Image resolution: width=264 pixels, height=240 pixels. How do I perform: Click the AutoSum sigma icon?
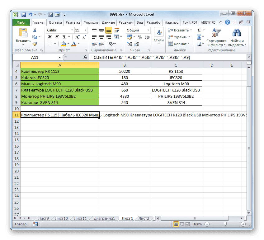[198, 30]
